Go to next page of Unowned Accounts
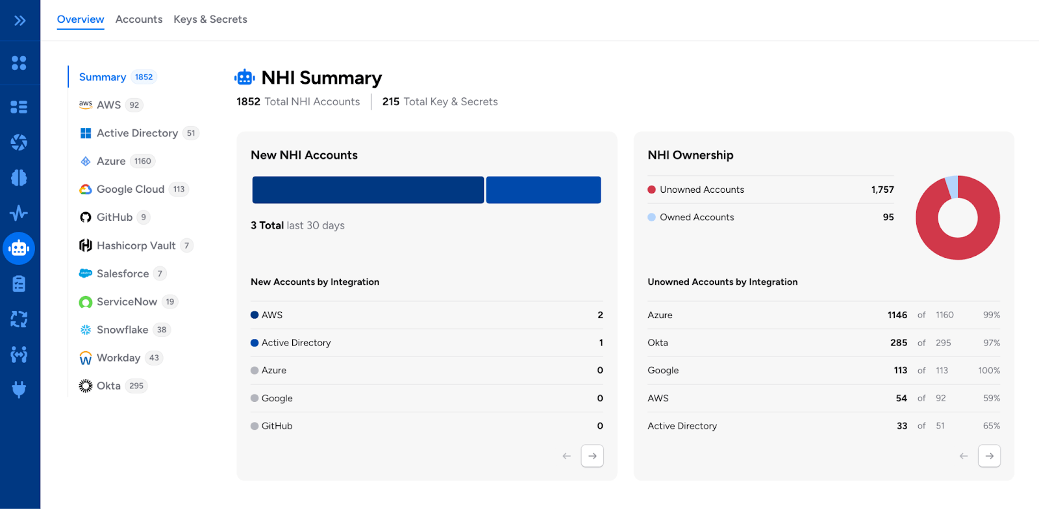This screenshot has height=509, width=1039. point(989,456)
